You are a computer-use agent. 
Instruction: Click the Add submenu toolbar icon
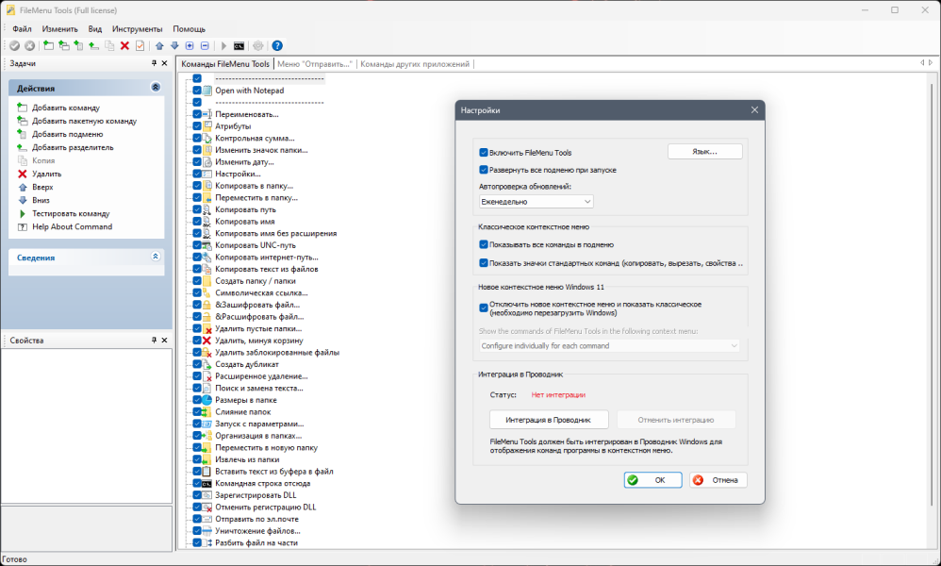pos(78,45)
